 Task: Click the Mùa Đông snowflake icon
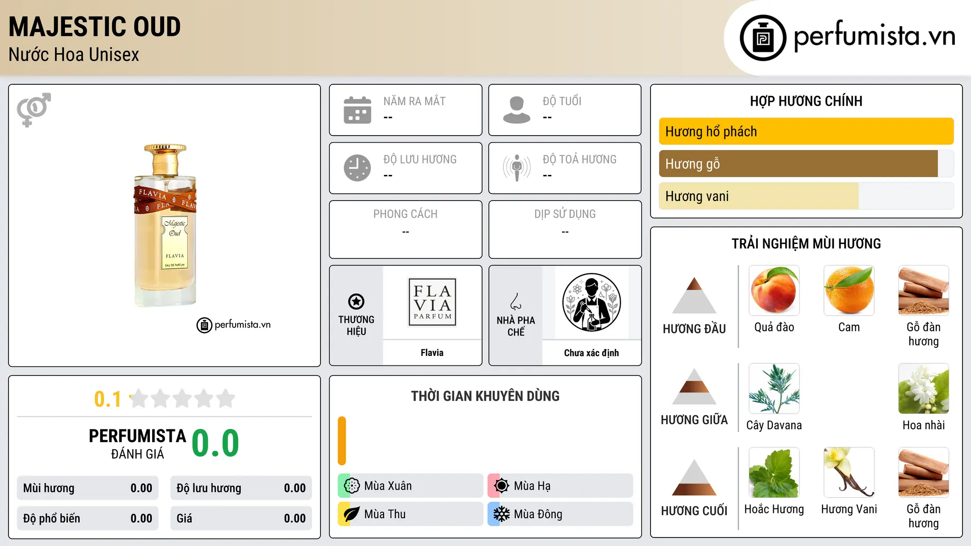point(502,514)
